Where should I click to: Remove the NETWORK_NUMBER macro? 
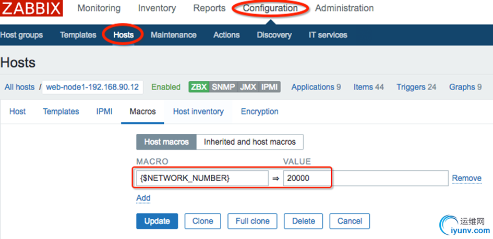466,178
